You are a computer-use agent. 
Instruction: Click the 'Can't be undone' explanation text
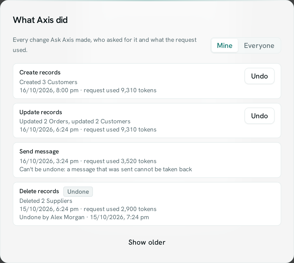106,169
